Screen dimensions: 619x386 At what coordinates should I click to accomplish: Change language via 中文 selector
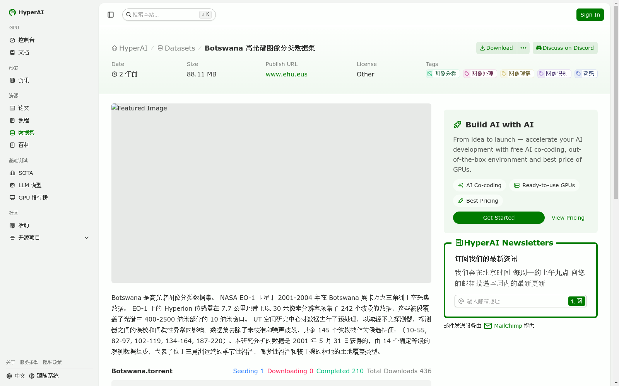(16, 376)
